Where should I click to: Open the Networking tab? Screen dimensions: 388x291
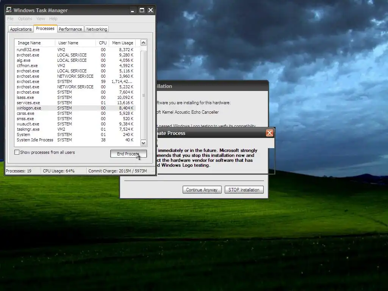97,29
